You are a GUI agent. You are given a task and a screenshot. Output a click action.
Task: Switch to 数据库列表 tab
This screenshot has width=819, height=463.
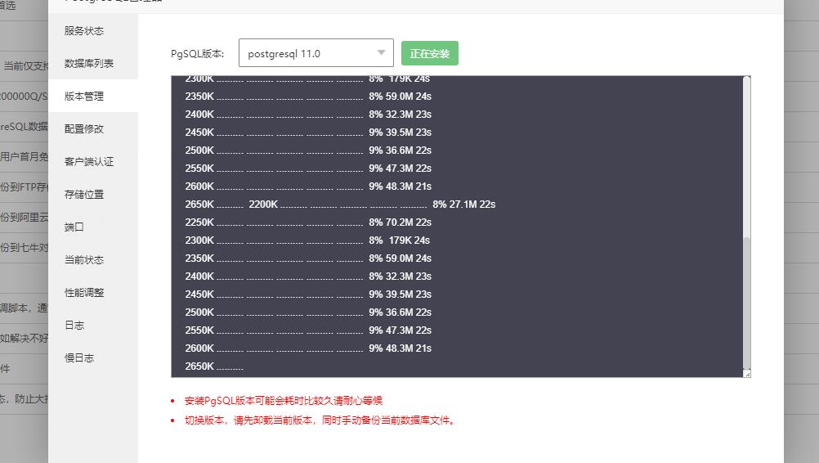coord(89,63)
